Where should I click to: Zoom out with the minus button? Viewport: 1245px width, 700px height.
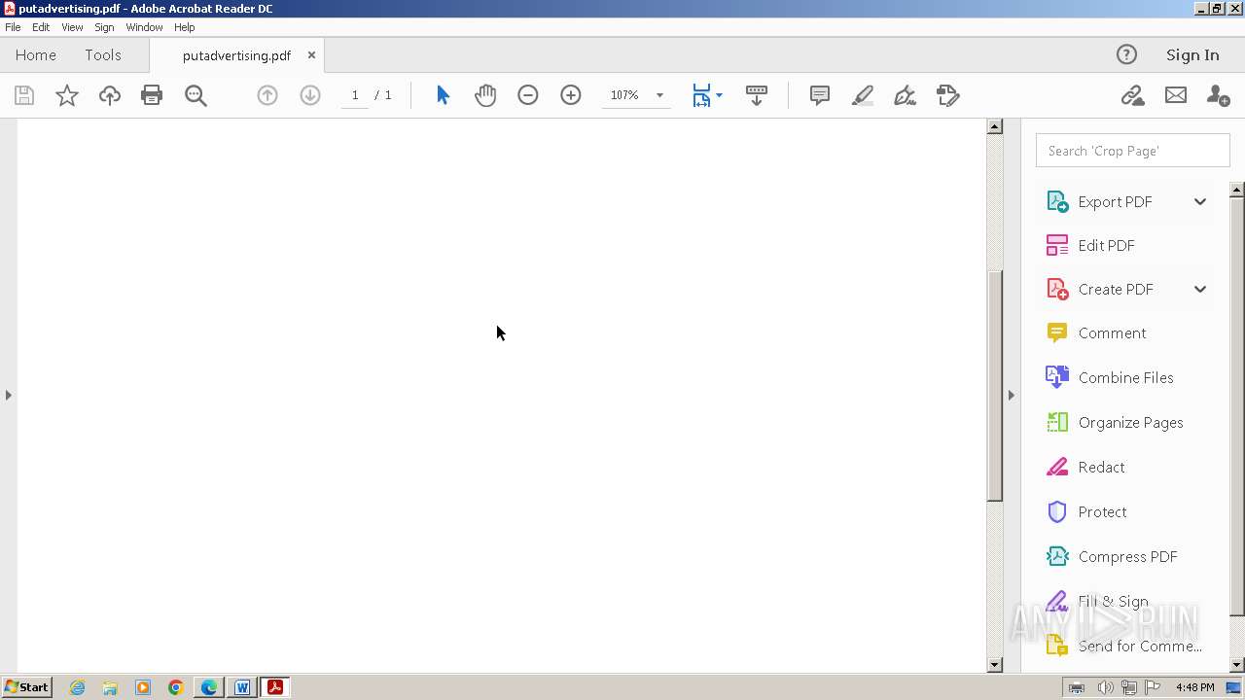(x=528, y=95)
